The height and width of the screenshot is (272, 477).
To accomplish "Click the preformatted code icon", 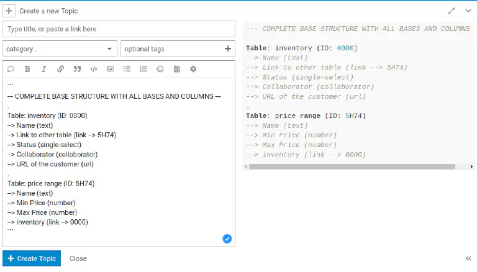I will tap(94, 69).
